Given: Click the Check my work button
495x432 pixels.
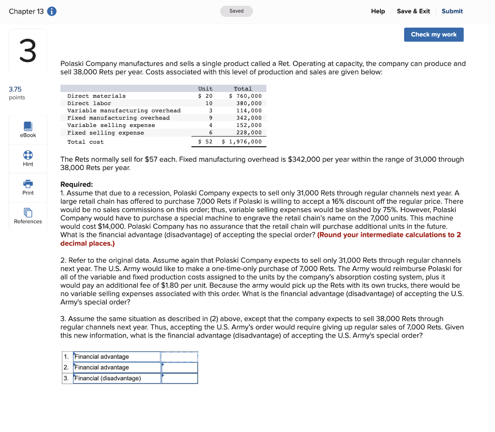Looking at the screenshot, I should pyautogui.click(x=434, y=34).
